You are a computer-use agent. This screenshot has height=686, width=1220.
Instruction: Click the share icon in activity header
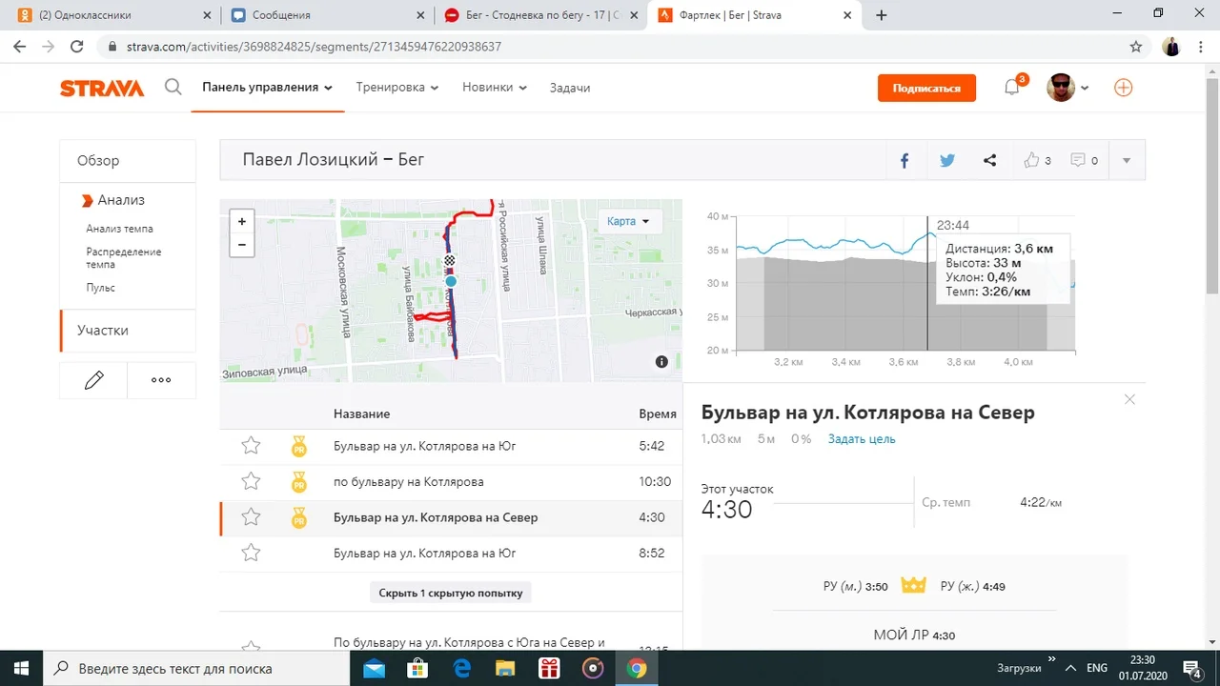pos(989,160)
